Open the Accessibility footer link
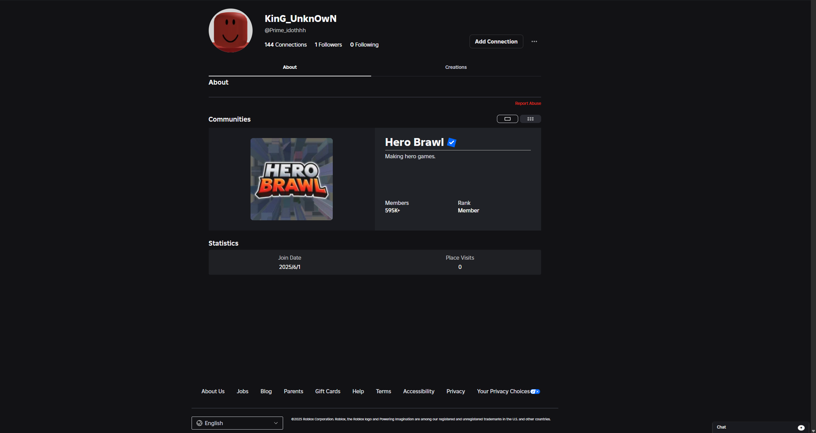 click(418, 391)
